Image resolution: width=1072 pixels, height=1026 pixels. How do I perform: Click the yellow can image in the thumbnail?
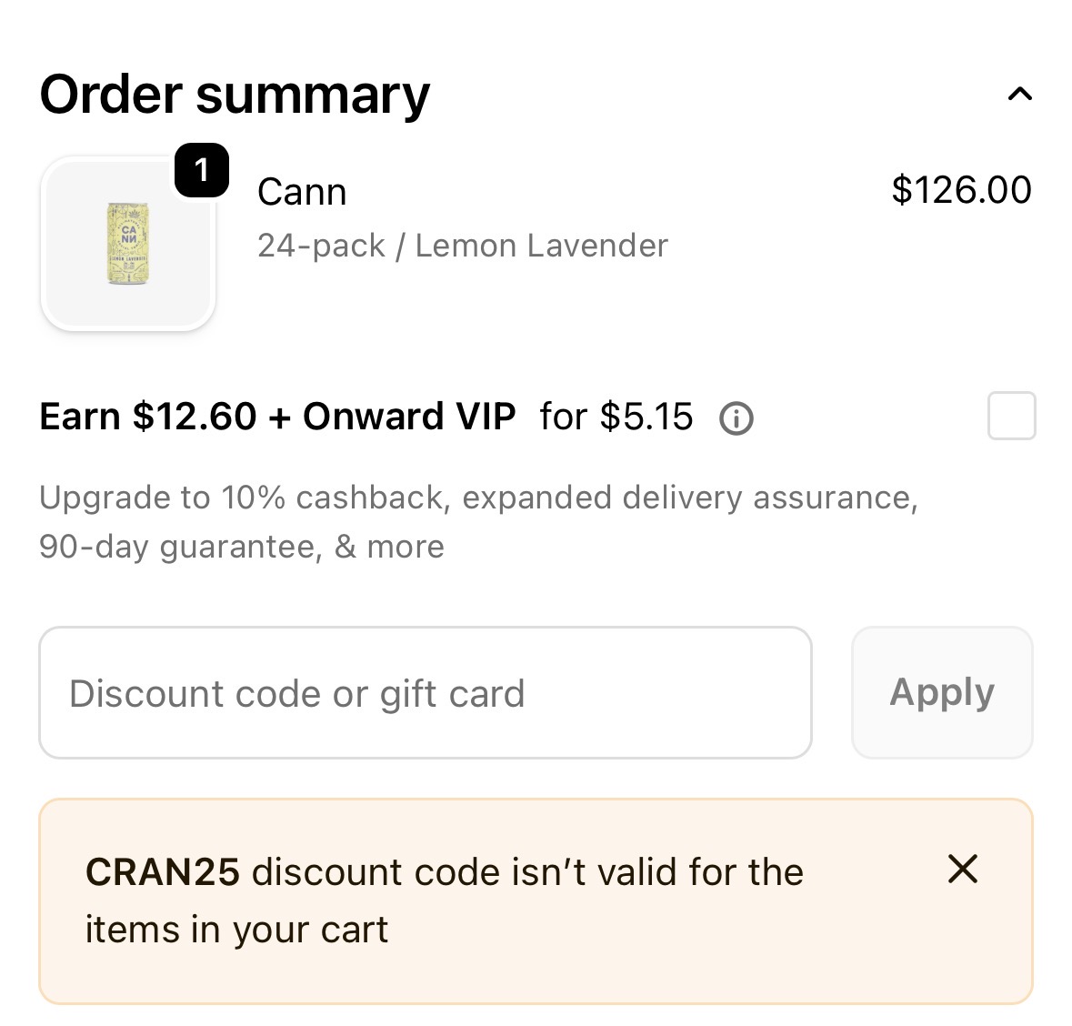[x=128, y=244]
